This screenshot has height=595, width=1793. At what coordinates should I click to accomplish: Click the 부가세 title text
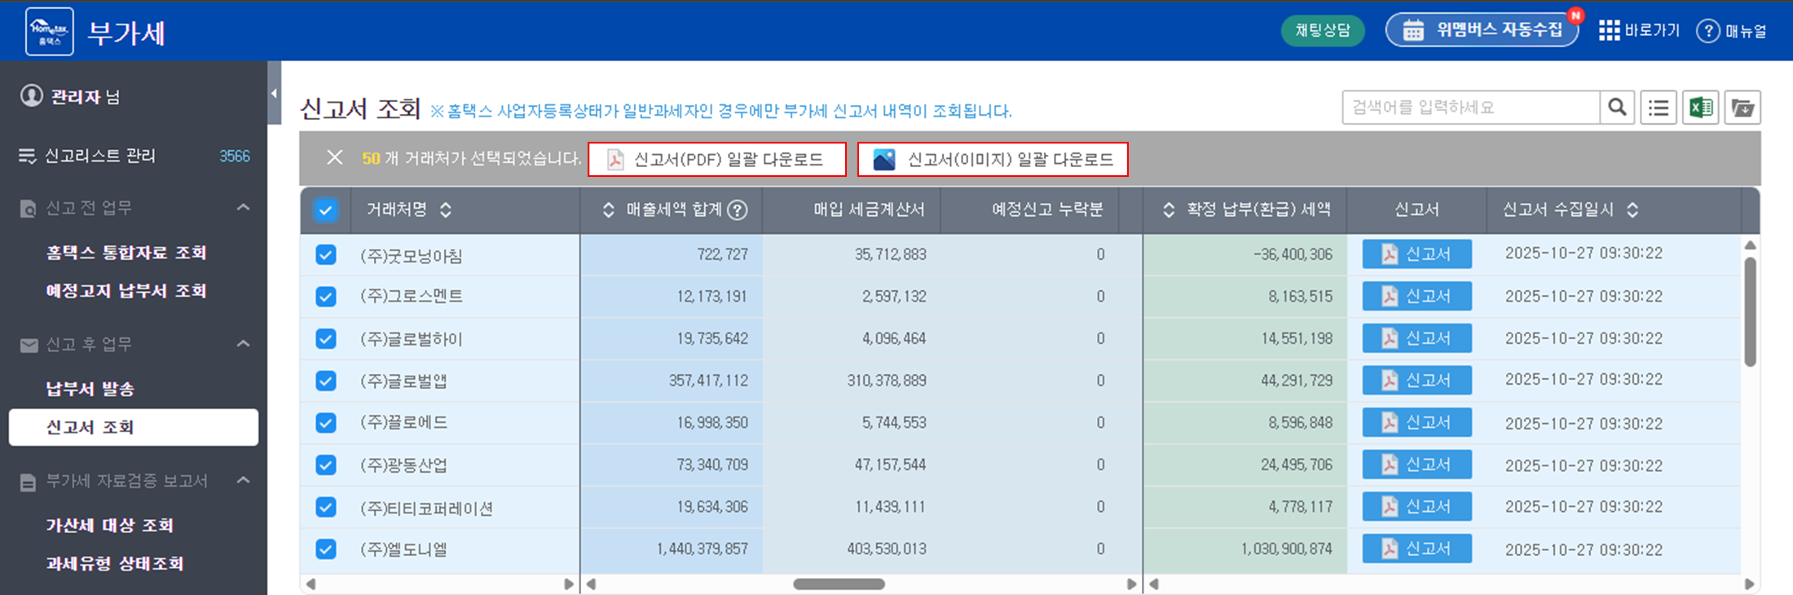(126, 33)
